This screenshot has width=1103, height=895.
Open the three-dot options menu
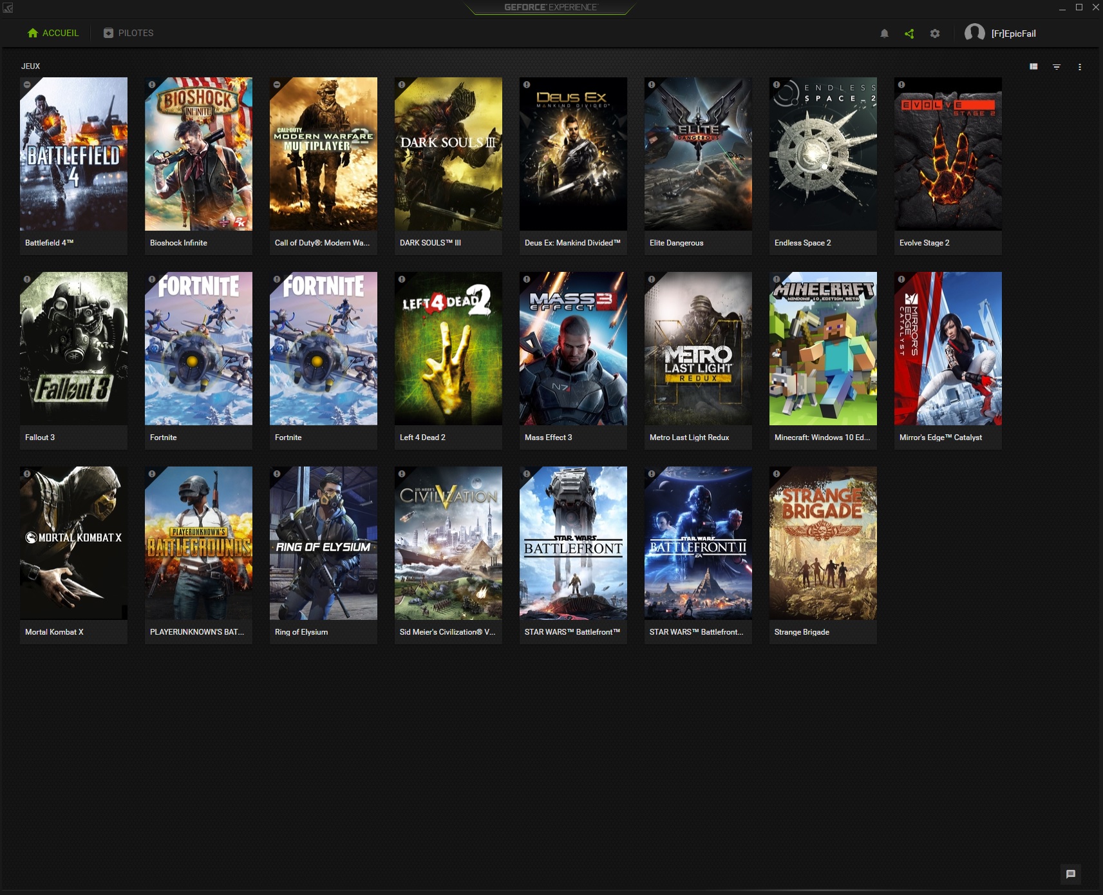[x=1080, y=66]
